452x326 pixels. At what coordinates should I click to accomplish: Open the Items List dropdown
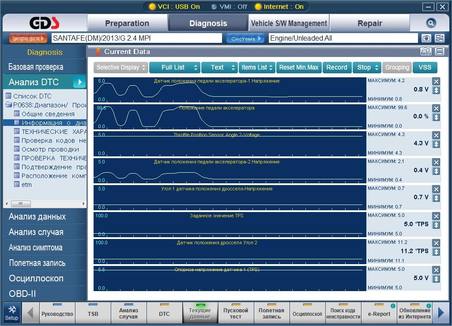(257, 68)
